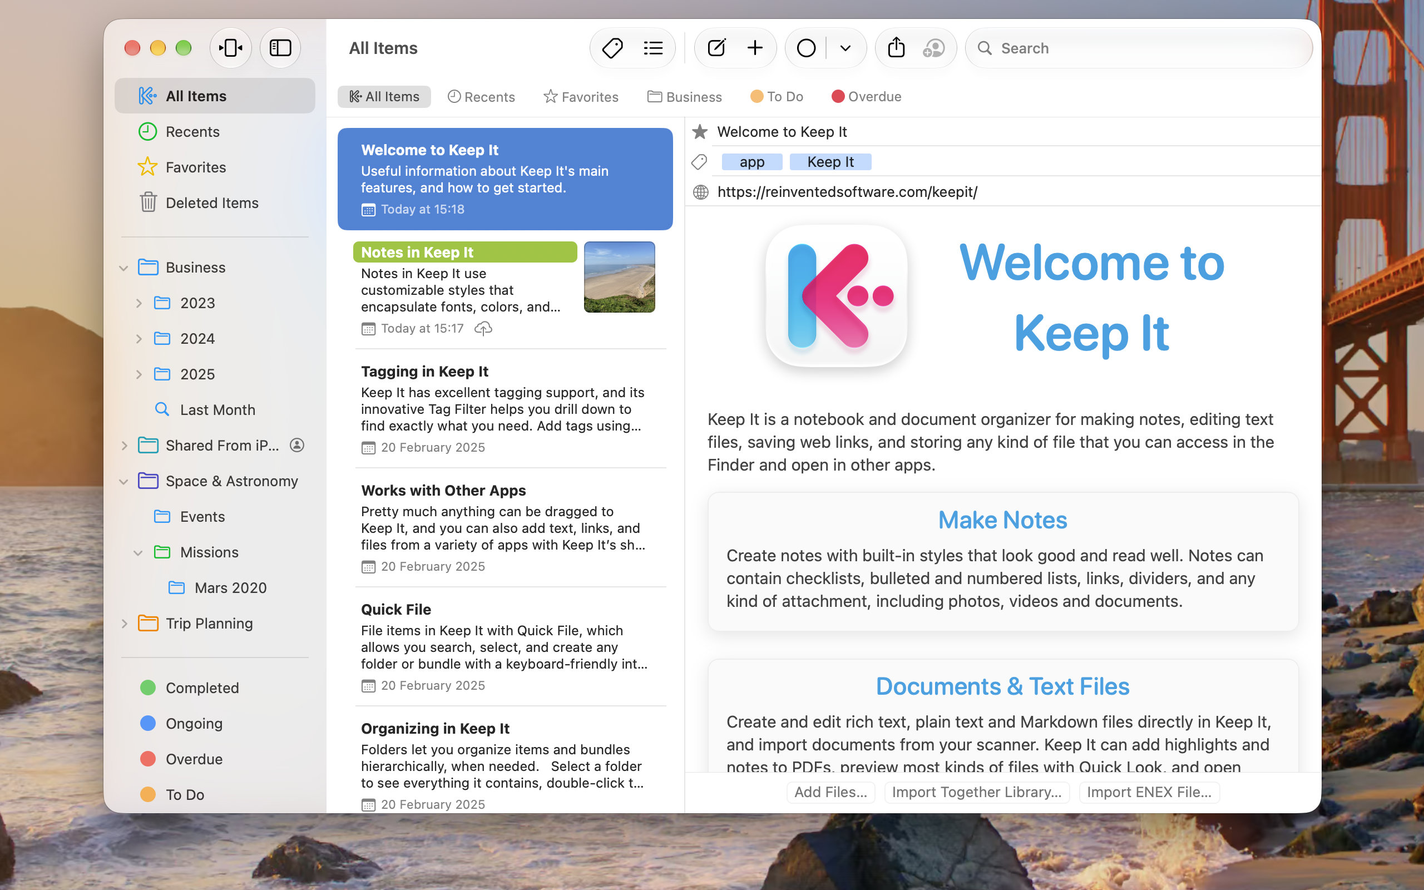Select the app tag

click(x=751, y=162)
